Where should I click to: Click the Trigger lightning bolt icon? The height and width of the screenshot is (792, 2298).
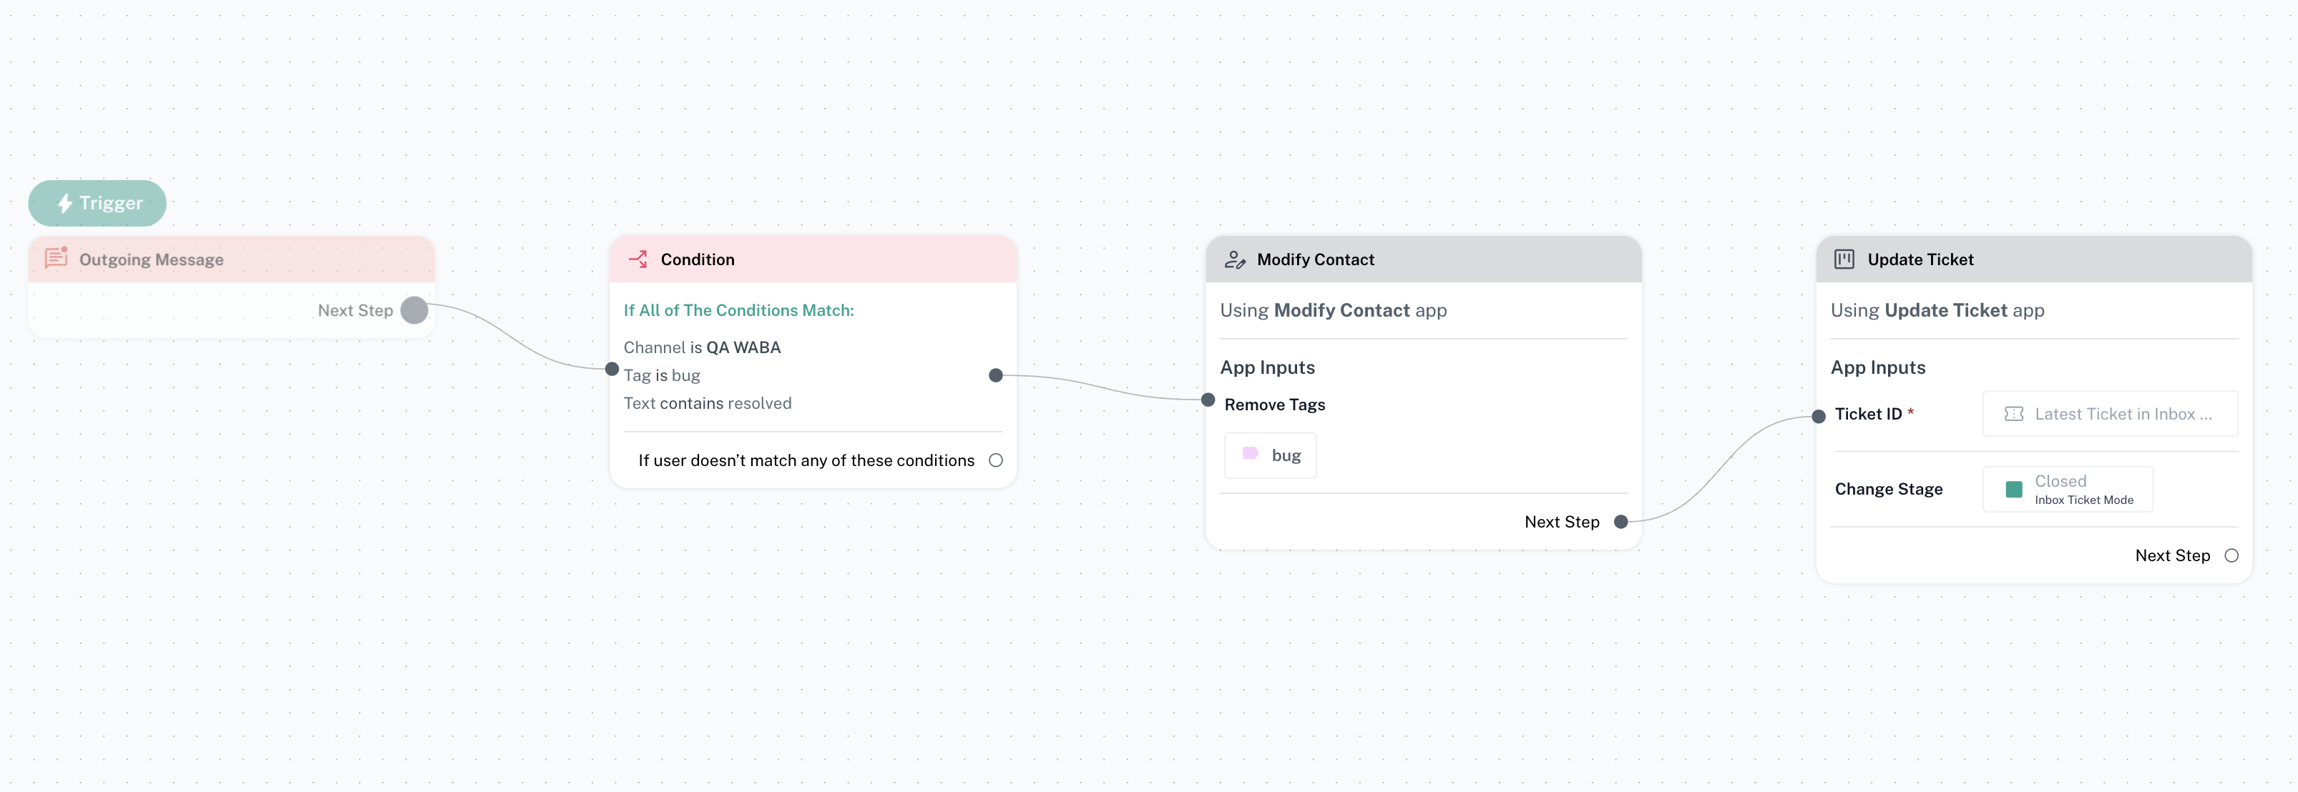pyautogui.click(x=65, y=203)
